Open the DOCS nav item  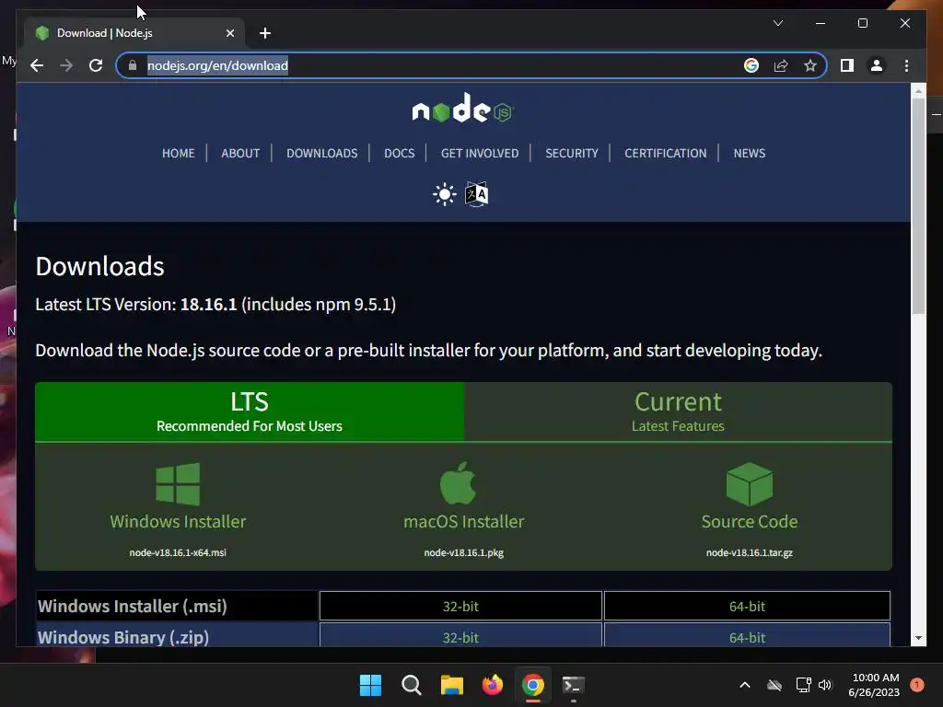coord(400,154)
